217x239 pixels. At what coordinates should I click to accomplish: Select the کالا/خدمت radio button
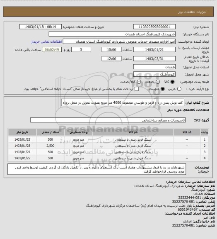point(139,82)
